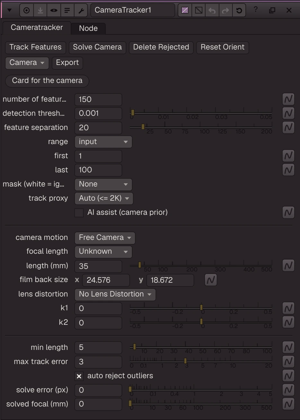Open the track proxy dropdown

pos(104,198)
